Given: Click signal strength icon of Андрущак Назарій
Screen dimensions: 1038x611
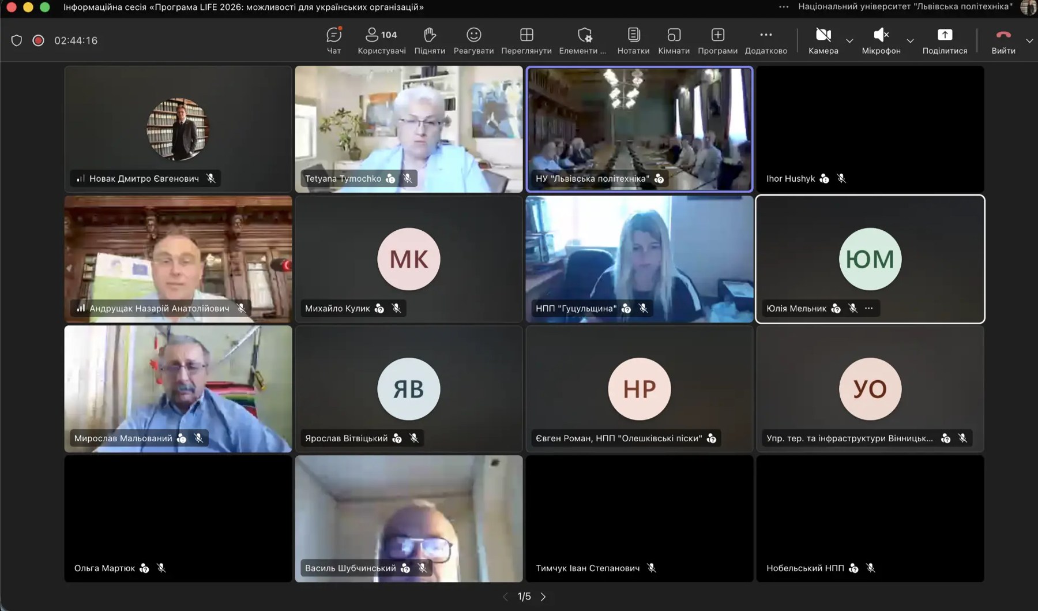Looking at the screenshot, I should (81, 308).
